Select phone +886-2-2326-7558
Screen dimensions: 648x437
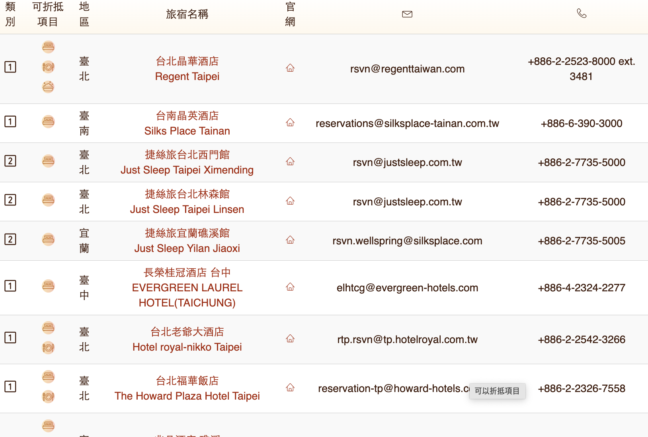(582, 388)
